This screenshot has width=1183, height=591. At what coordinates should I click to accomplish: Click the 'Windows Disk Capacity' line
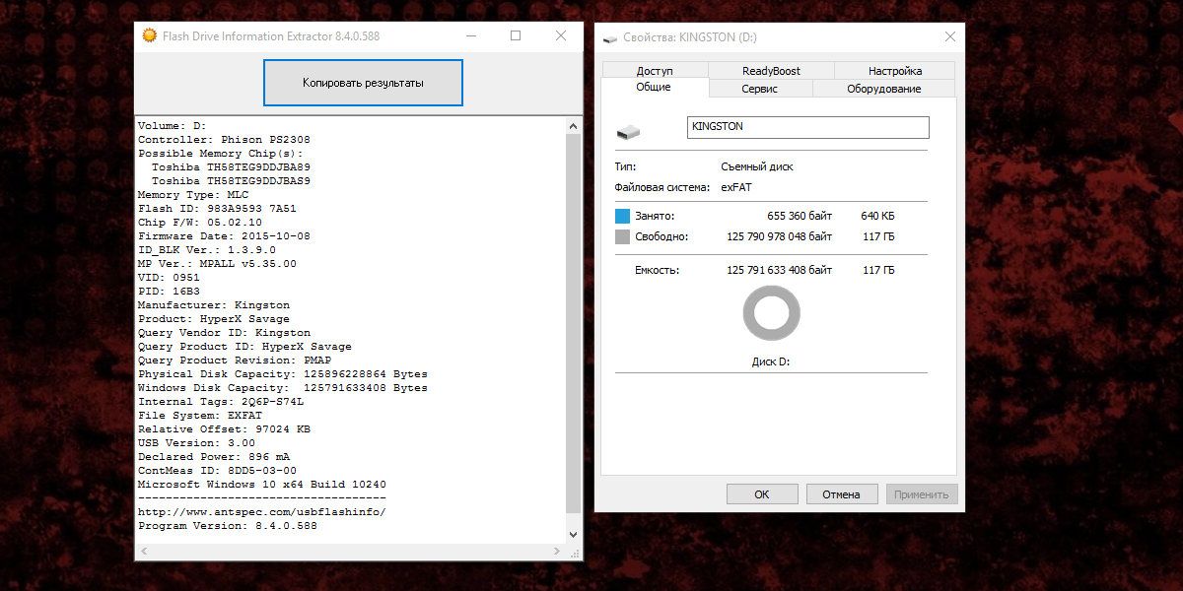click(283, 388)
